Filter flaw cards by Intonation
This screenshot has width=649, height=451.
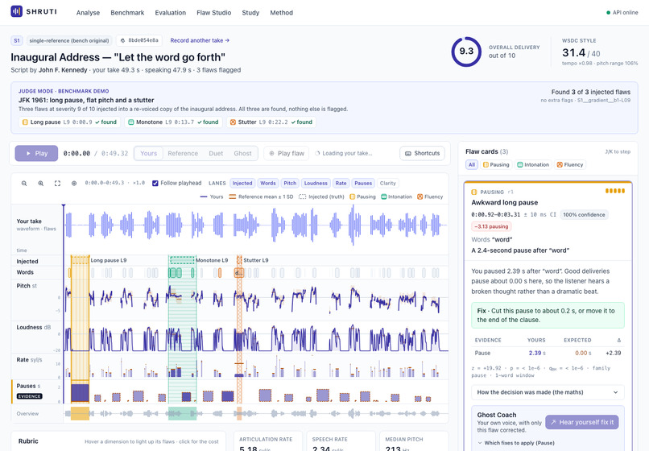pos(533,165)
